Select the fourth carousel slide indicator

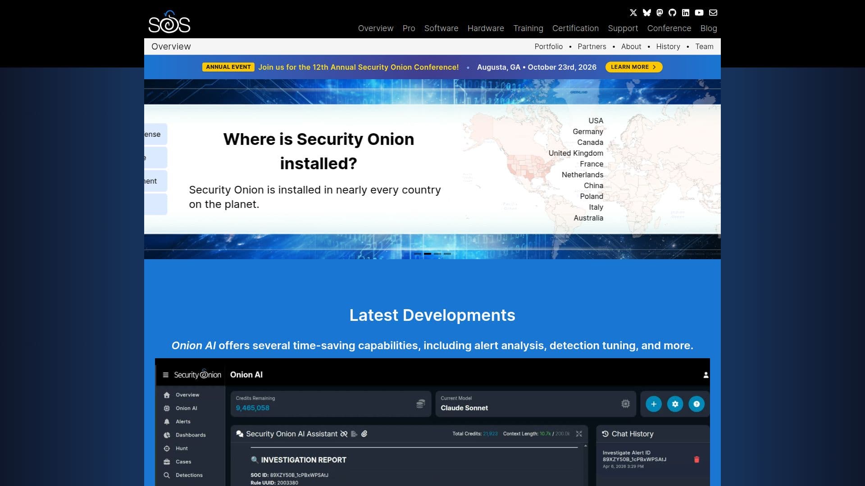(x=447, y=254)
